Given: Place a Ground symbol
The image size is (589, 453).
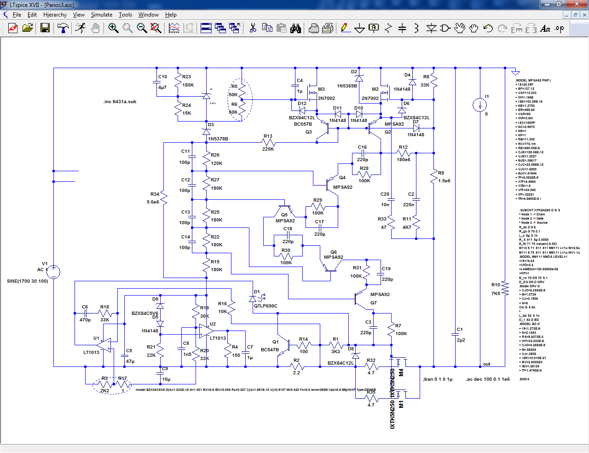Looking at the screenshot, I should 359,29.
